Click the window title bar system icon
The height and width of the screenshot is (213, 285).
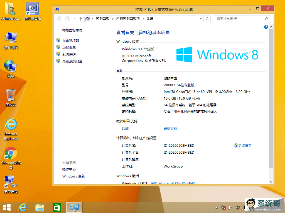click(x=57, y=9)
